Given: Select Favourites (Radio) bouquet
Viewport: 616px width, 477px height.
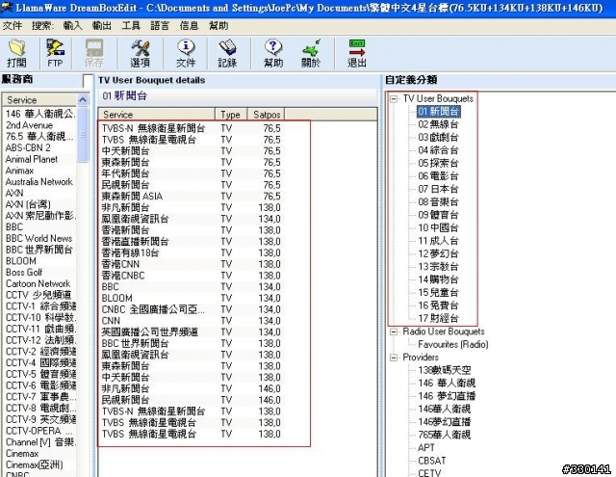Looking at the screenshot, I should (453, 344).
